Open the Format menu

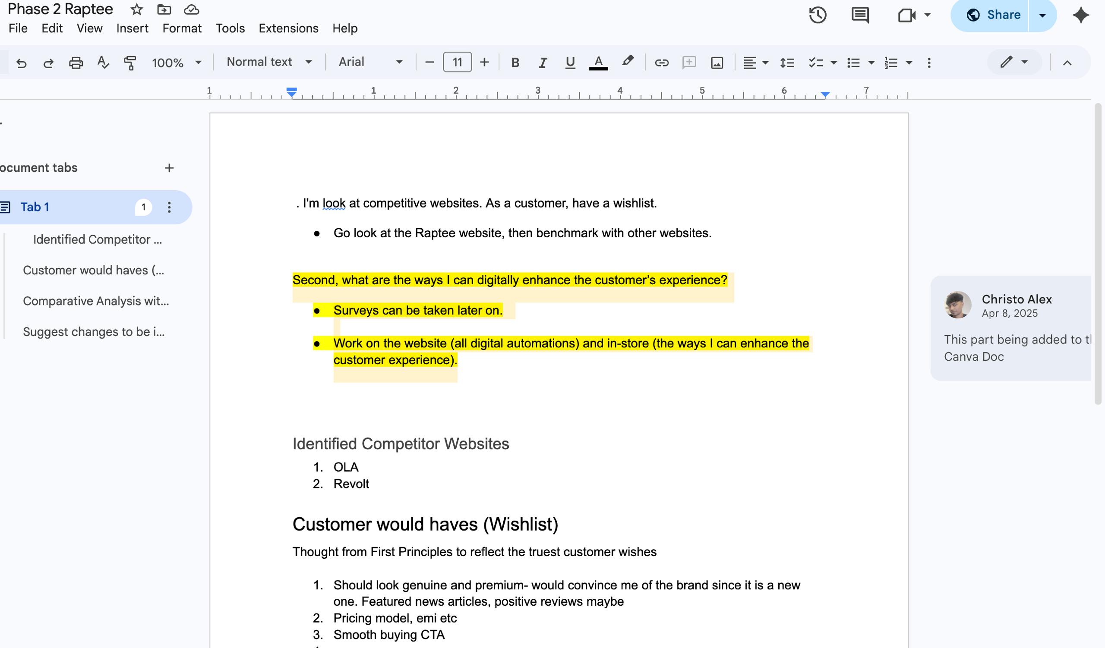coord(182,28)
